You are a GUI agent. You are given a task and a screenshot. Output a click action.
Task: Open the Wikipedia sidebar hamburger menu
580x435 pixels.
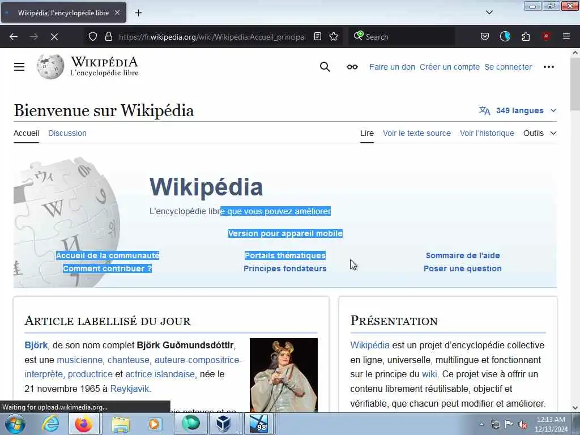(x=19, y=67)
